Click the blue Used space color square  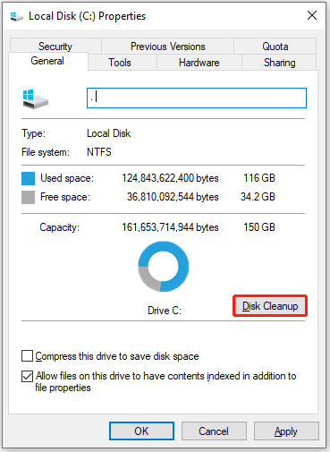tap(28, 178)
